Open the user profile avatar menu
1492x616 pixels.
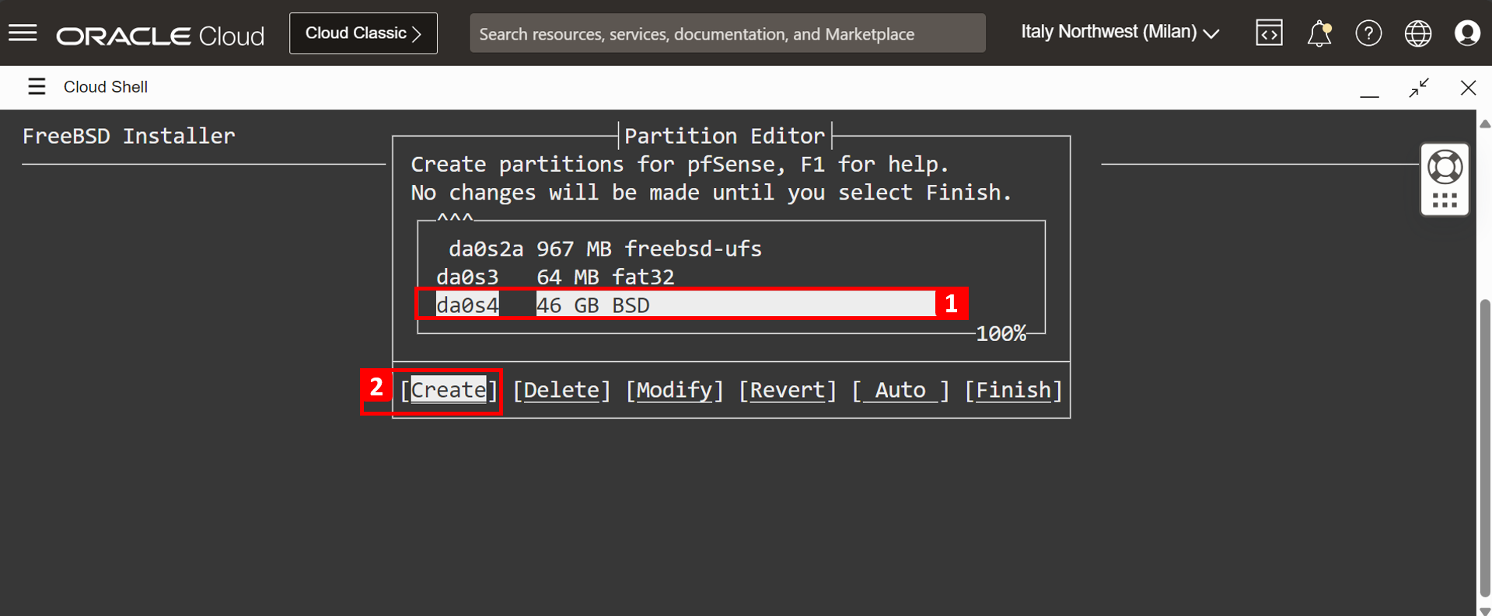[x=1467, y=33]
